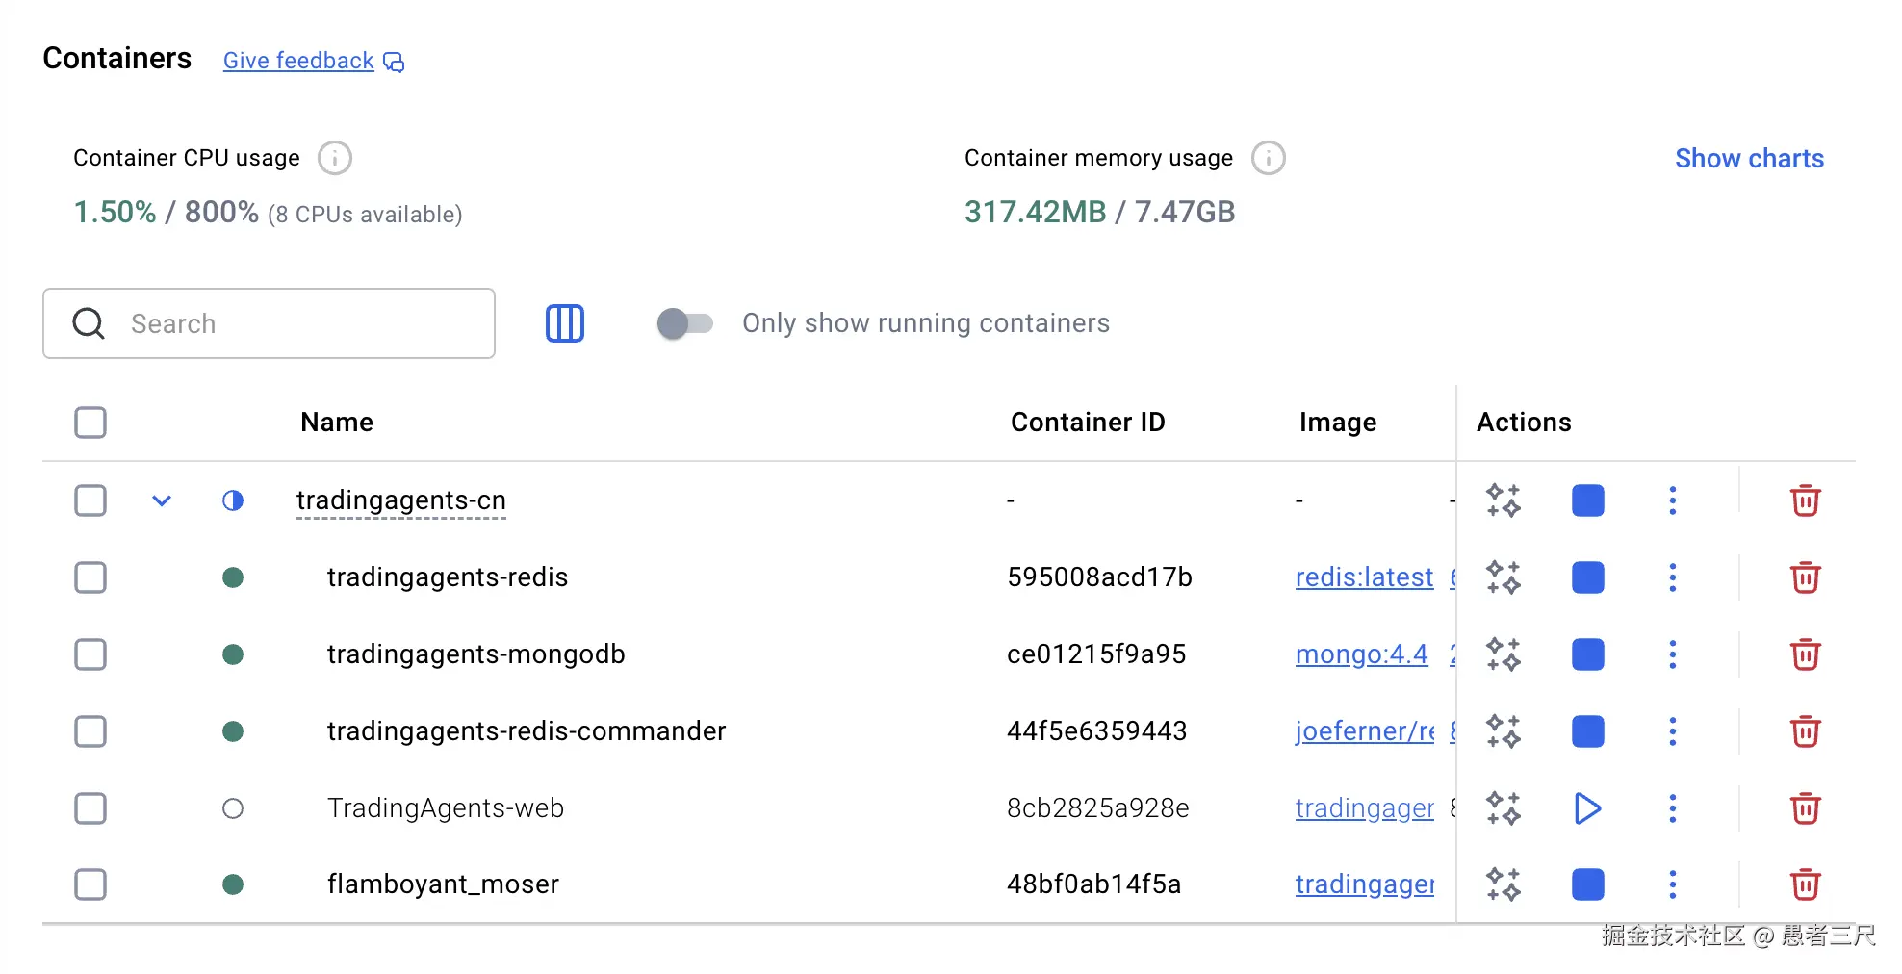Image resolution: width=1902 pixels, height=974 pixels.
Task: Delete the tradingagents-mongodb container
Action: (x=1805, y=654)
